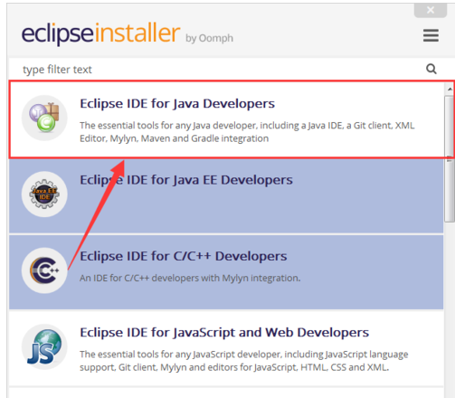Screen dimensions: 455x398
Task: Open the hamburger menu icon
Action: tap(431, 35)
